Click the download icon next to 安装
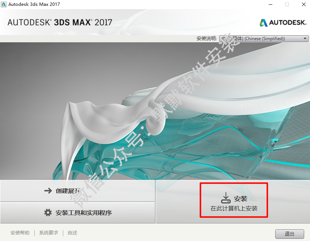Image resolution: width=310 pixels, height=241 pixels. point(226,198)
